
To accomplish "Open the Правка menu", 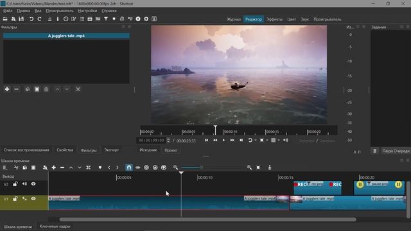I will point(23,11).
